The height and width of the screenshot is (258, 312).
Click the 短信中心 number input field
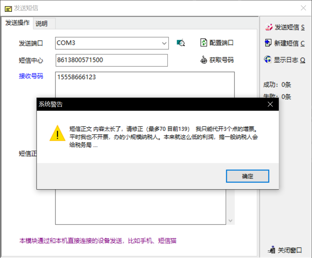[x=112, y=60]
